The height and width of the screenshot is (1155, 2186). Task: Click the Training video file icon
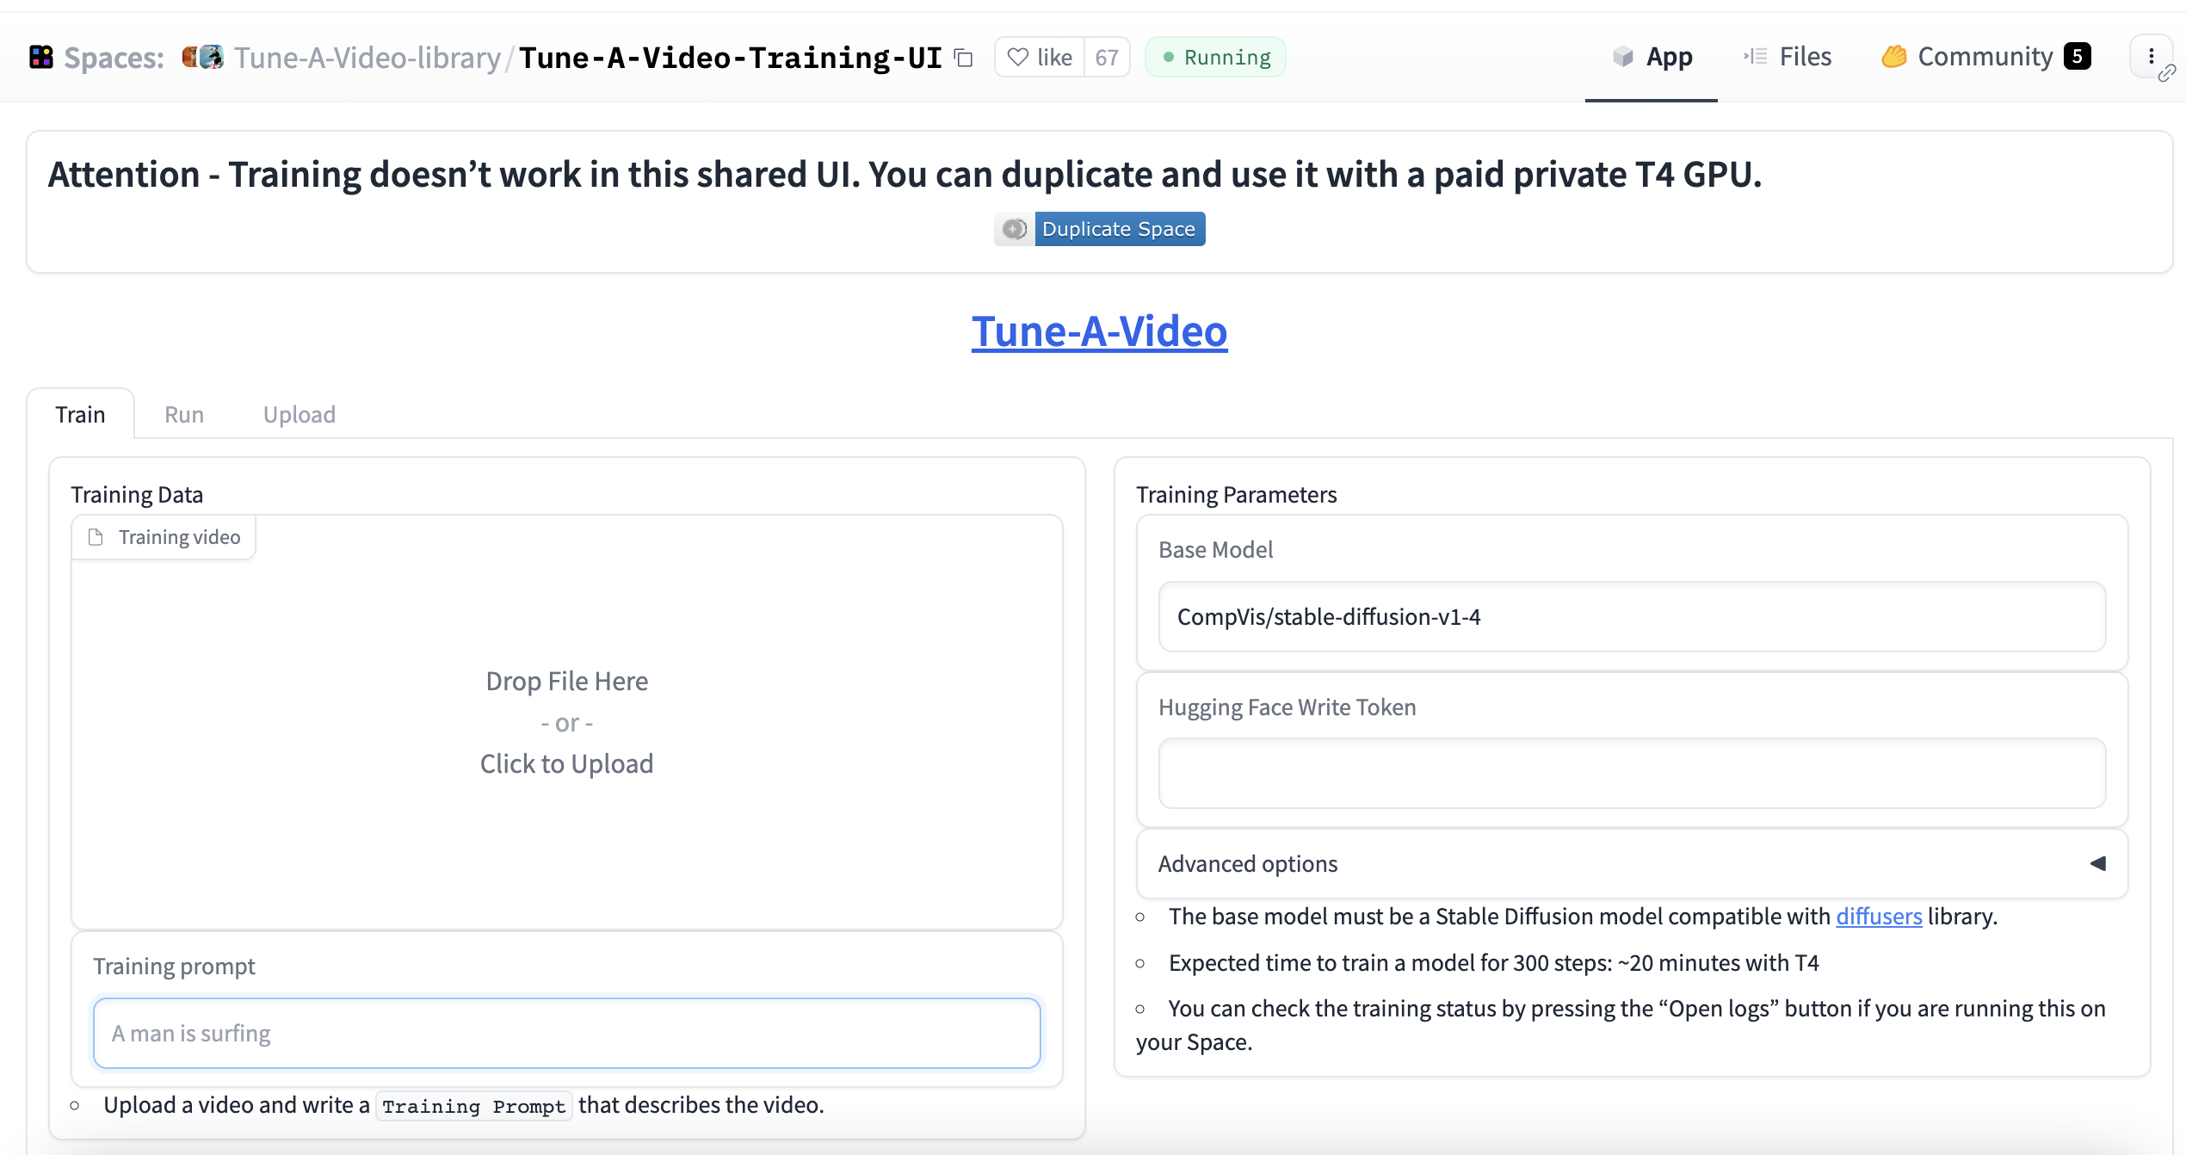tap(95, 536)
